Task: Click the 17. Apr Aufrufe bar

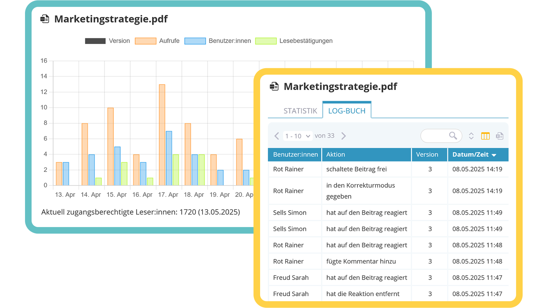Action: point(162,135)
